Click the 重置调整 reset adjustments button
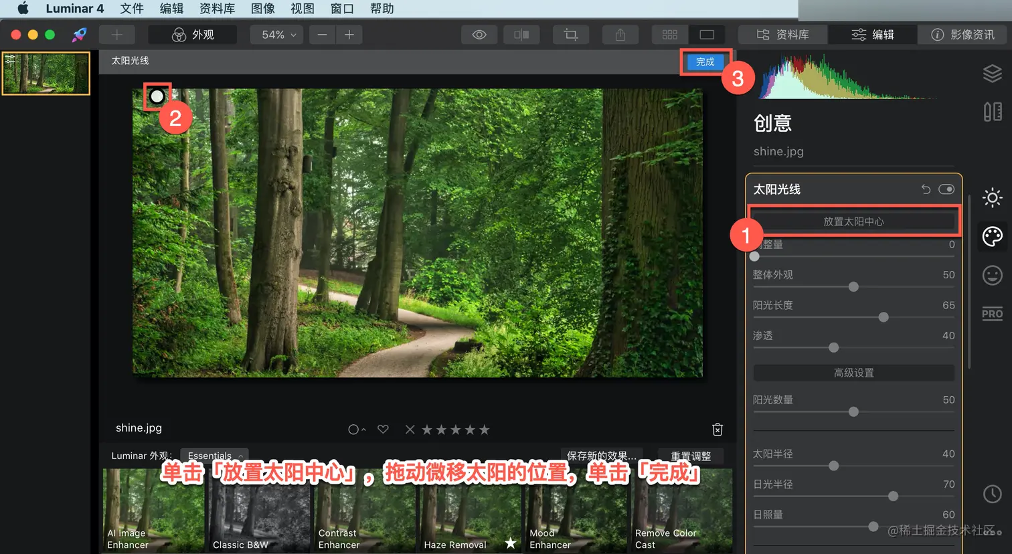Viewport: 1012px width, 554px height. tap(691, 456)
